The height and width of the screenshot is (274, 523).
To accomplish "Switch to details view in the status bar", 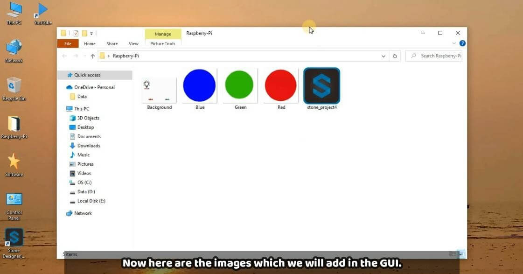I will coord(452,254).
